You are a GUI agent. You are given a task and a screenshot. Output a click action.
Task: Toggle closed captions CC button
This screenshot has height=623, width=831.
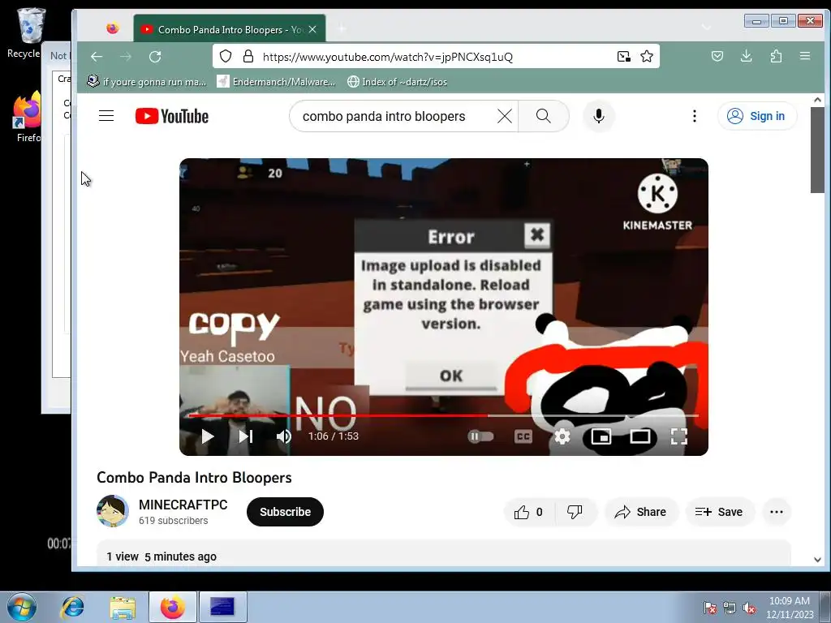pyautogui.click(x=523, y=436)
